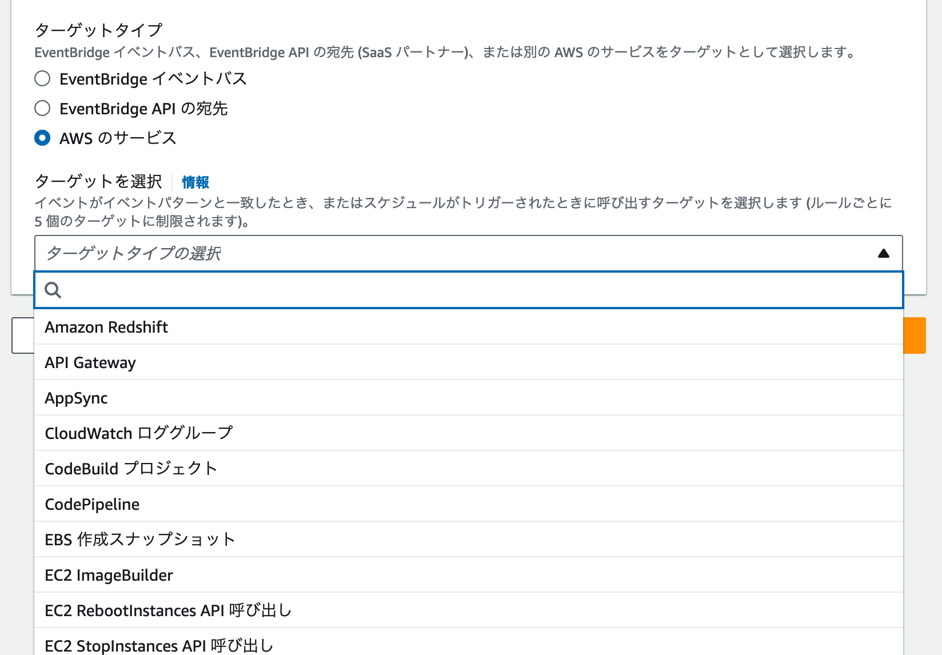This screenshot has width=942, height=655.
Task: Select the EventBridge API の宛先 radio option
Action: click(42, 108)
